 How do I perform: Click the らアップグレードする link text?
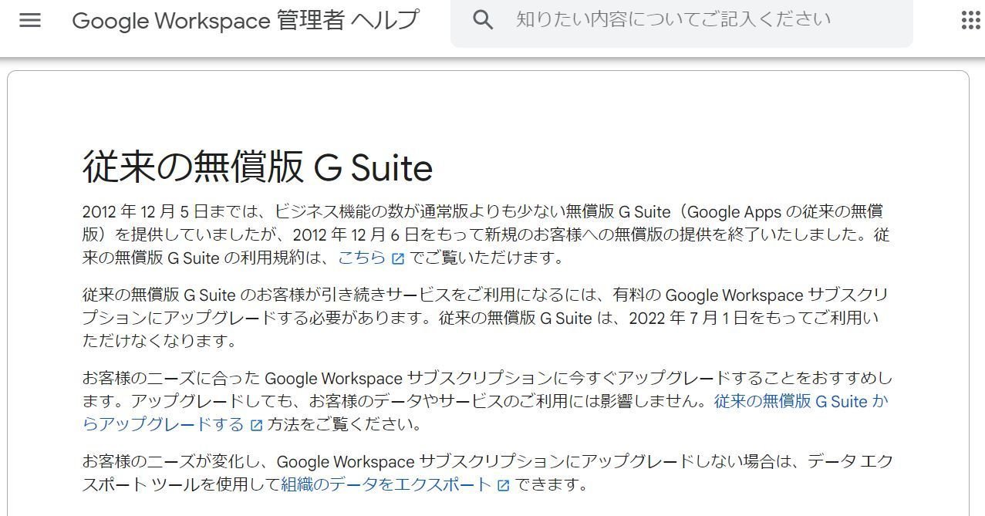(163, 424)
